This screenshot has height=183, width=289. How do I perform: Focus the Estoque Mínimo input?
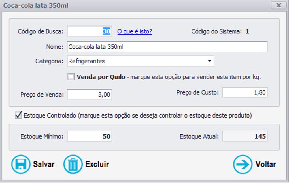(89, 137)
